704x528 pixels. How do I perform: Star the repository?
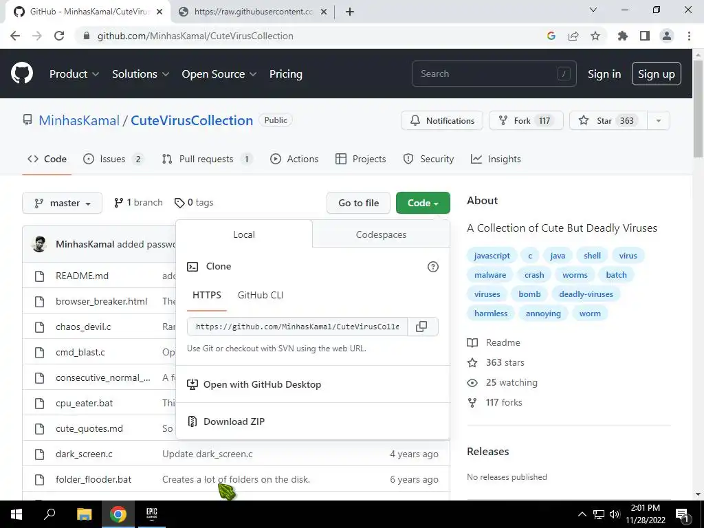(608, 121)
